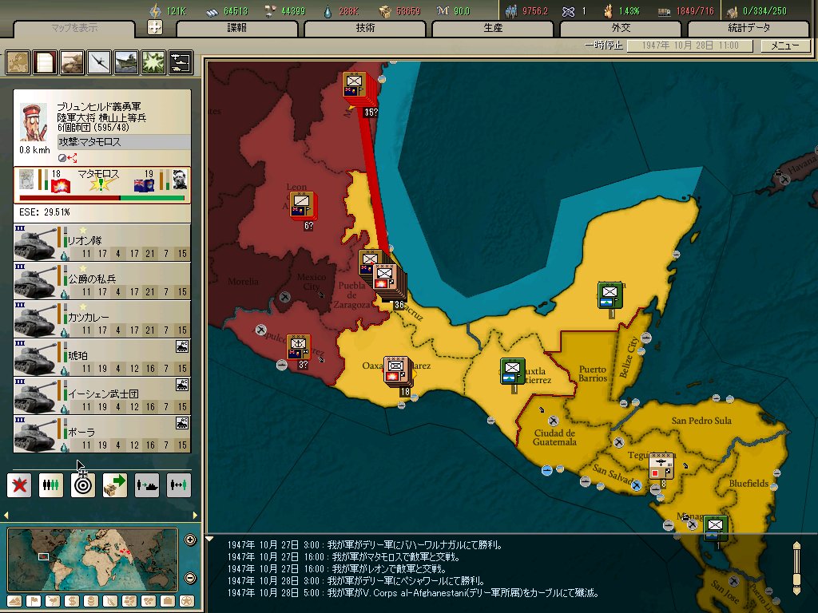Select enemy stack at Matamoros top
Viewport: 818px width, 613px height.
coord(357,89)
